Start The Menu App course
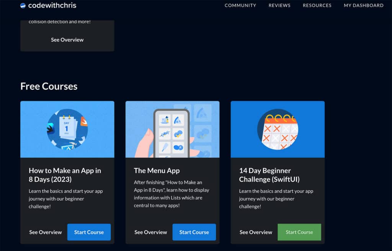 coord(194,232)
